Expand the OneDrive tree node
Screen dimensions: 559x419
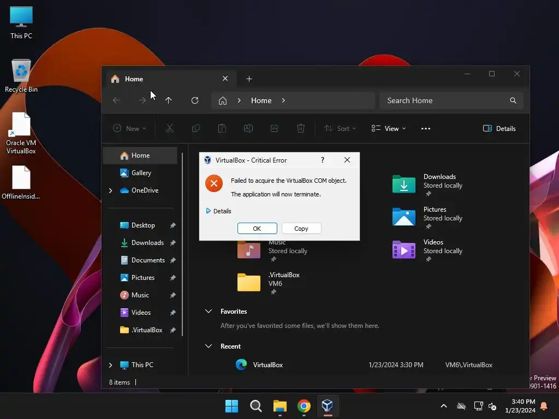[x=110, y=190]
